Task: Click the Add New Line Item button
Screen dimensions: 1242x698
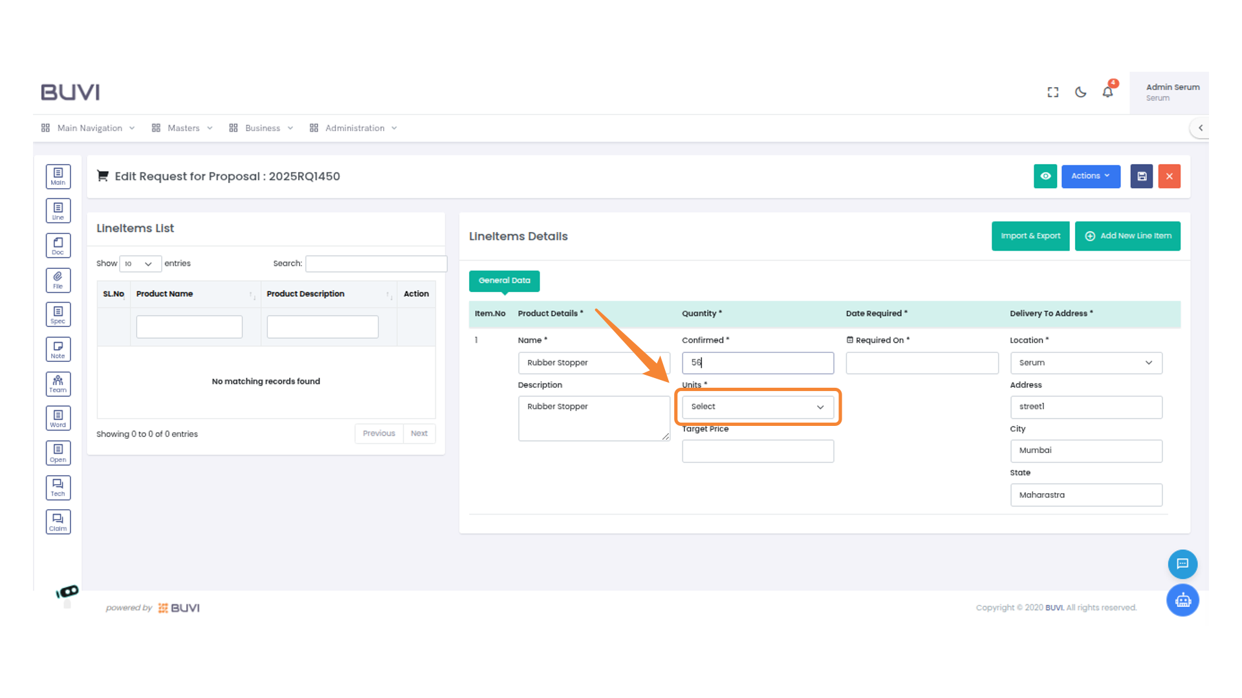Action: click(1128, 236)
